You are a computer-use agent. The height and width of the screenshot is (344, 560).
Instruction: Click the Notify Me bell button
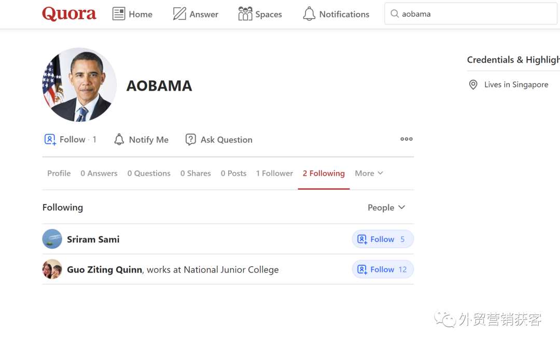141,139
